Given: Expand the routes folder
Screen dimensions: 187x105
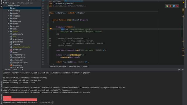Looking at the screenshot, I should click(x=8, y=24).
